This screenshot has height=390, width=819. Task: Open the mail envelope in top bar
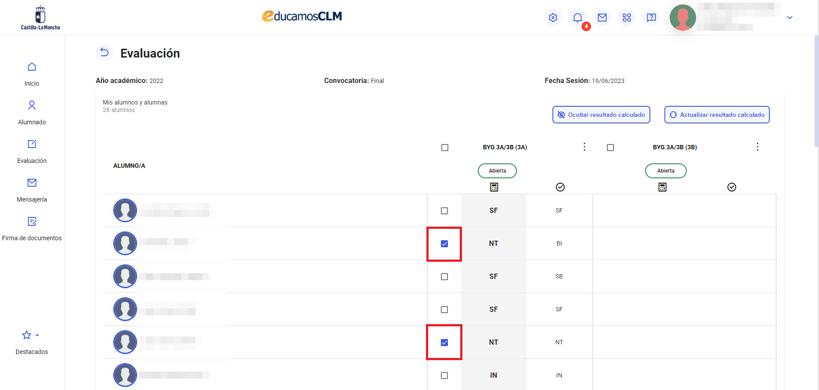(x=602, y=18)
